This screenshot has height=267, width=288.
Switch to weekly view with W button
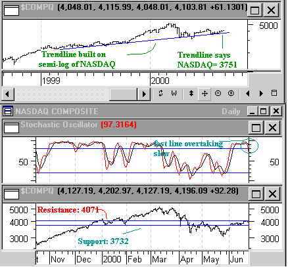tap(174, 94)
